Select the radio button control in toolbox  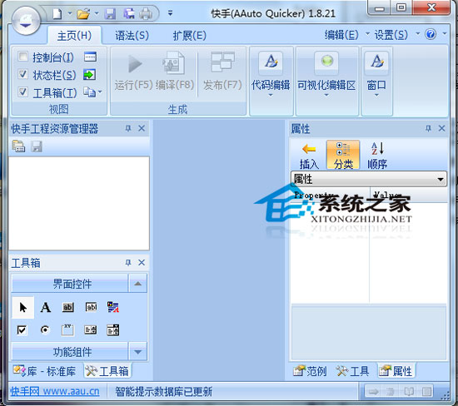coord(45,329)
